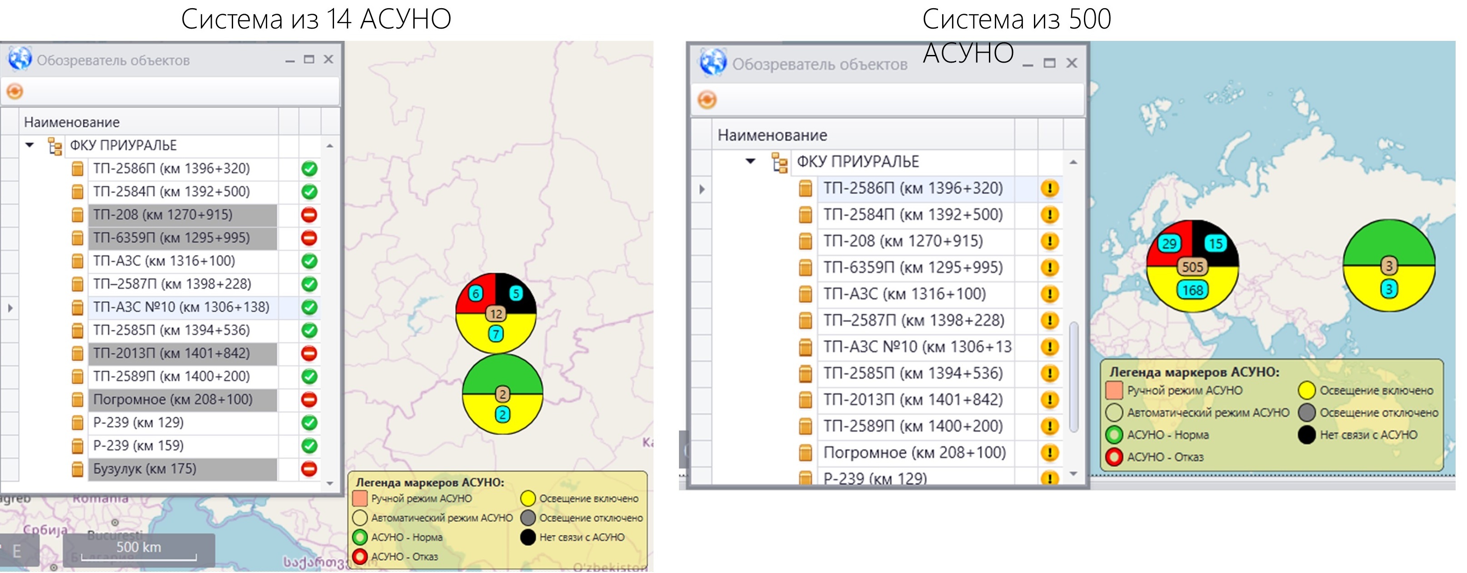Collapse ФКУ ПРИУРАЛЬЕ node in 14 АСУНО window
Image resolution: width=1467 pixels, height=573 pixels.
pos(30,145)
